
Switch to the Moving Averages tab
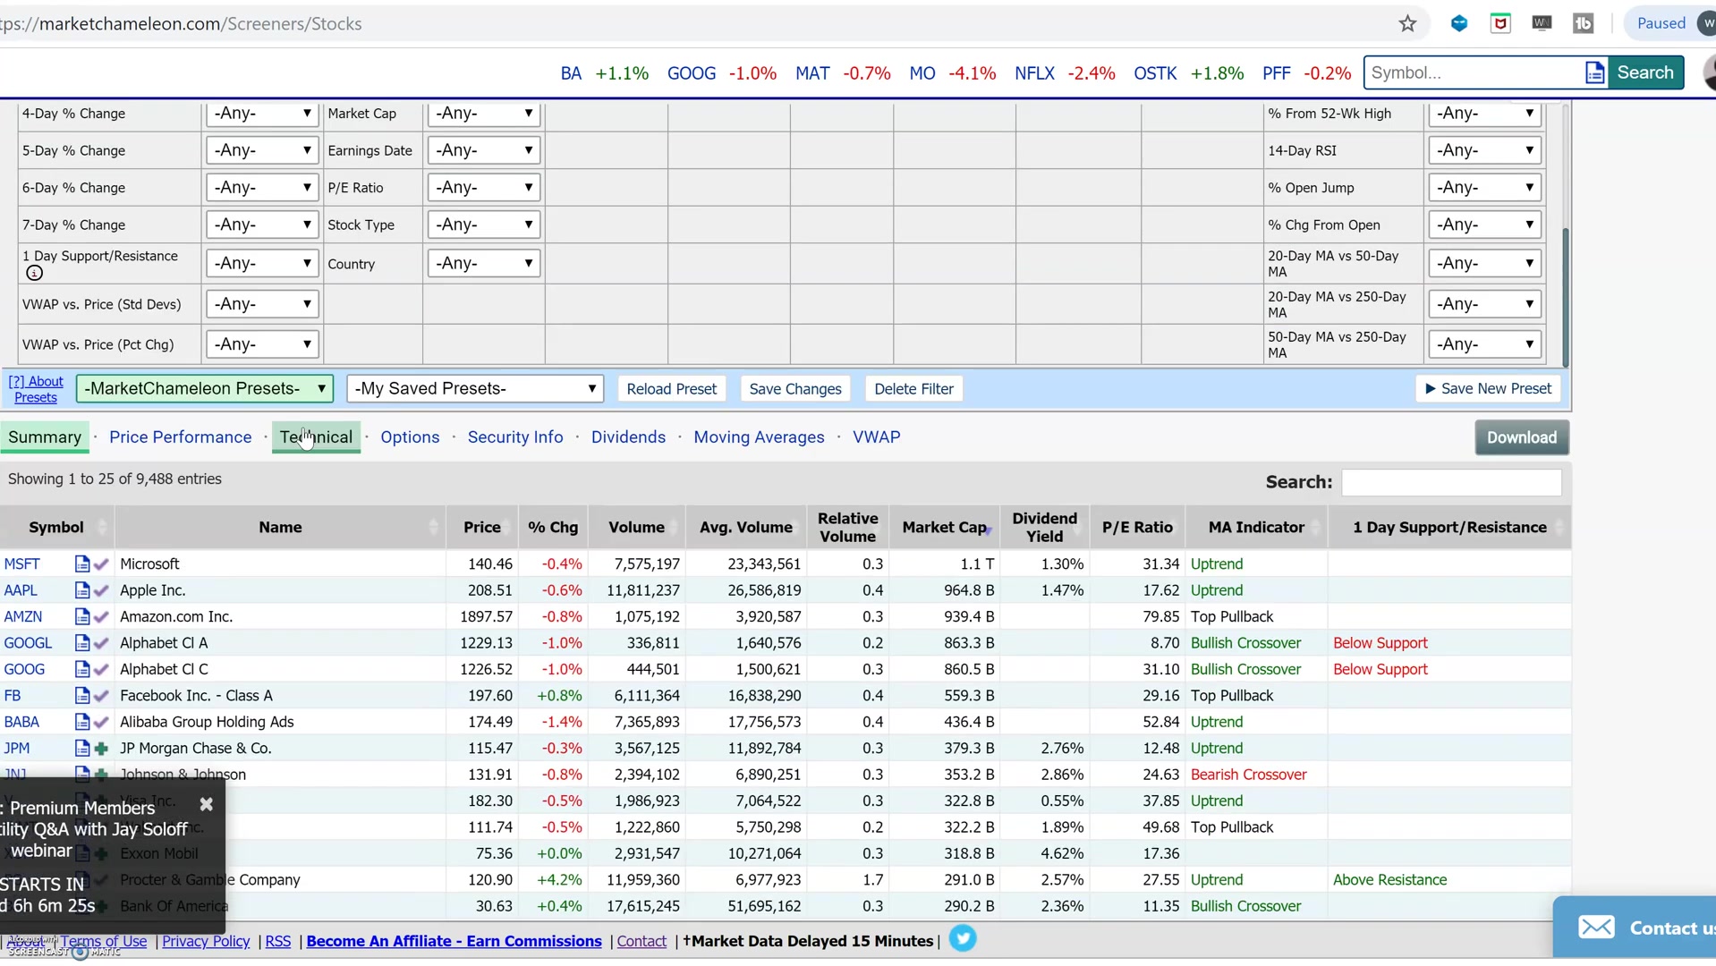(x=759, y=437)
